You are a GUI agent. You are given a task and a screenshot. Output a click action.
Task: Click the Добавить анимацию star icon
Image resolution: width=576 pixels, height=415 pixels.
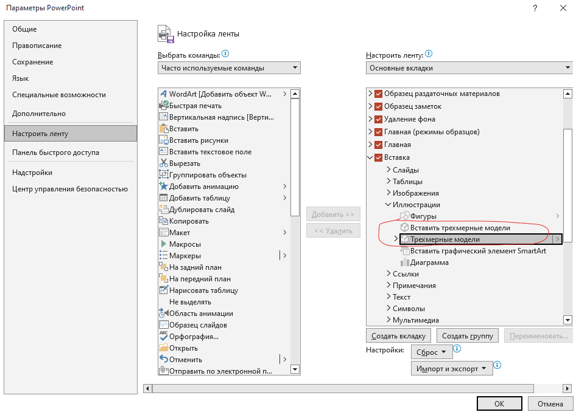163,187
